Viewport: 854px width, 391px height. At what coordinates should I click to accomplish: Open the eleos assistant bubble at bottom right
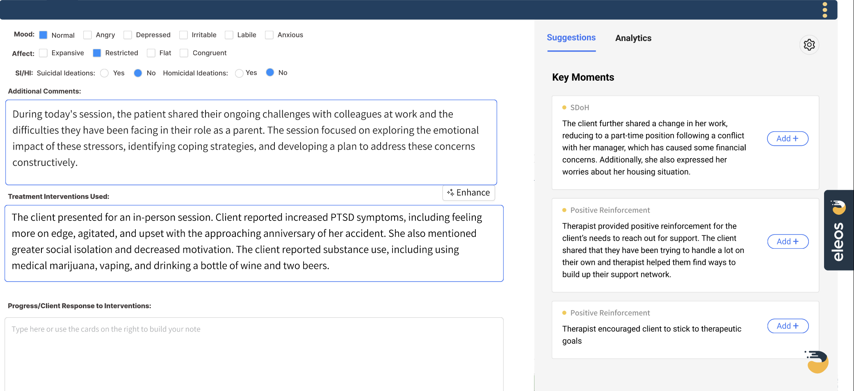[815, 362]
